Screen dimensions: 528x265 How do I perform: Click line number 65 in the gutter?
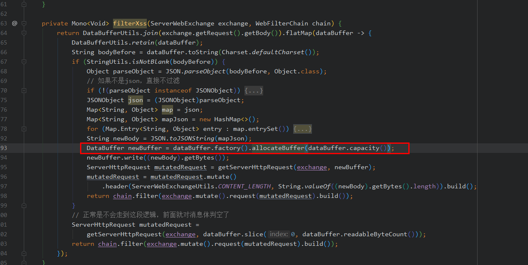3,42
